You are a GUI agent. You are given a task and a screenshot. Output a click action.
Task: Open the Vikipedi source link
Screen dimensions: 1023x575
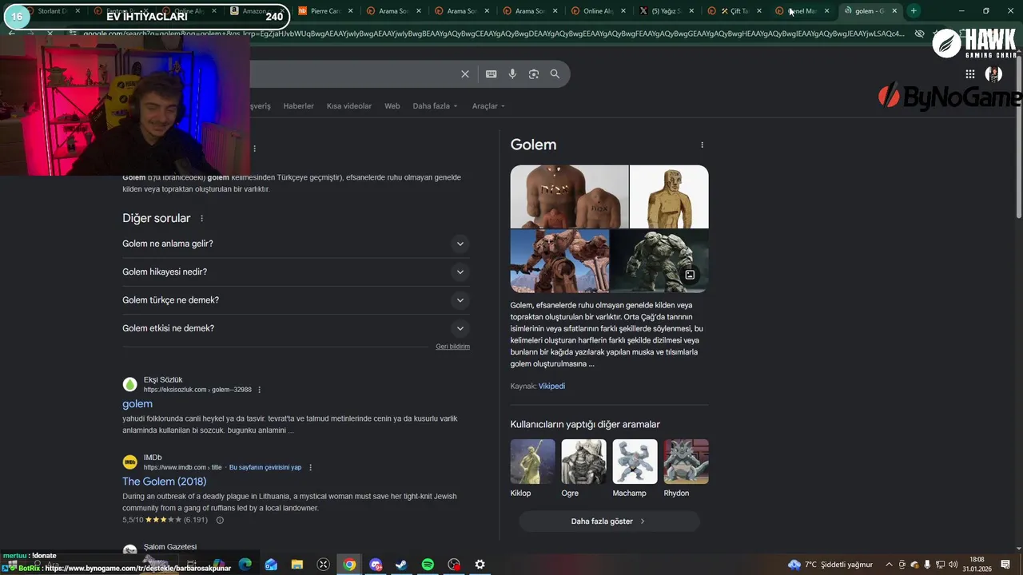(551, 387)
